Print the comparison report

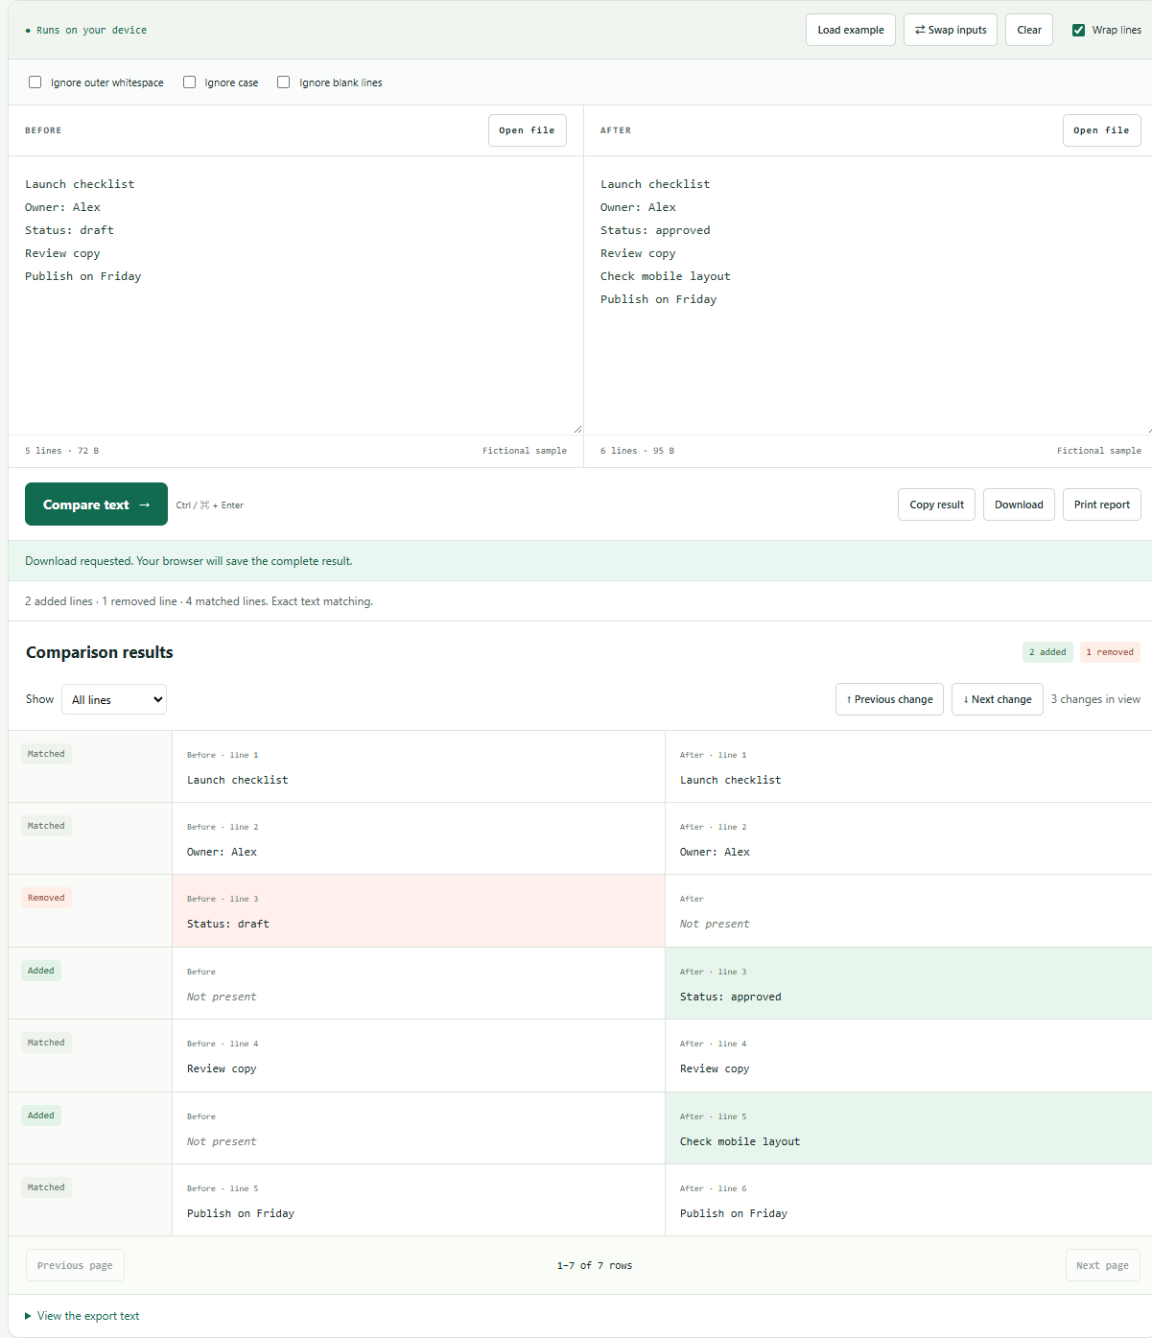click(1101, 505)
